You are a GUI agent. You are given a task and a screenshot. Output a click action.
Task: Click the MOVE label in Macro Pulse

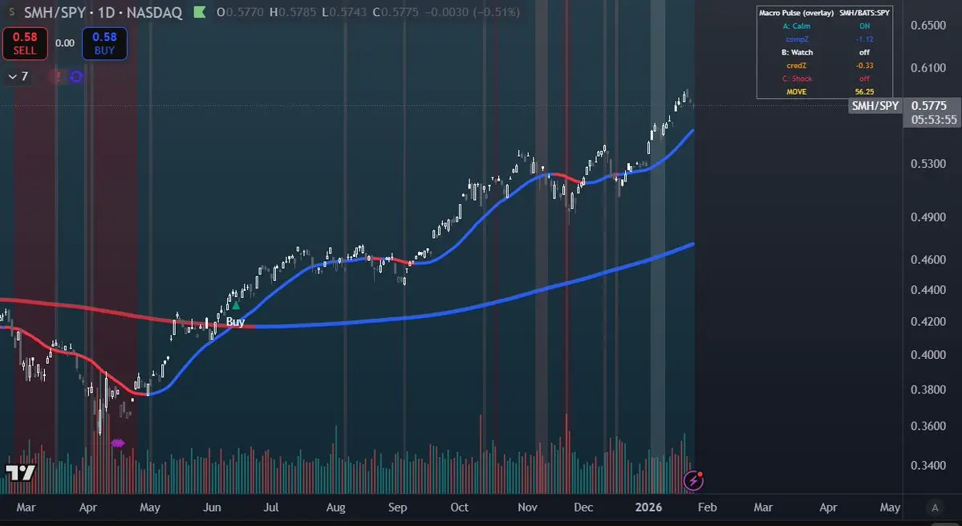click(796, 92)
